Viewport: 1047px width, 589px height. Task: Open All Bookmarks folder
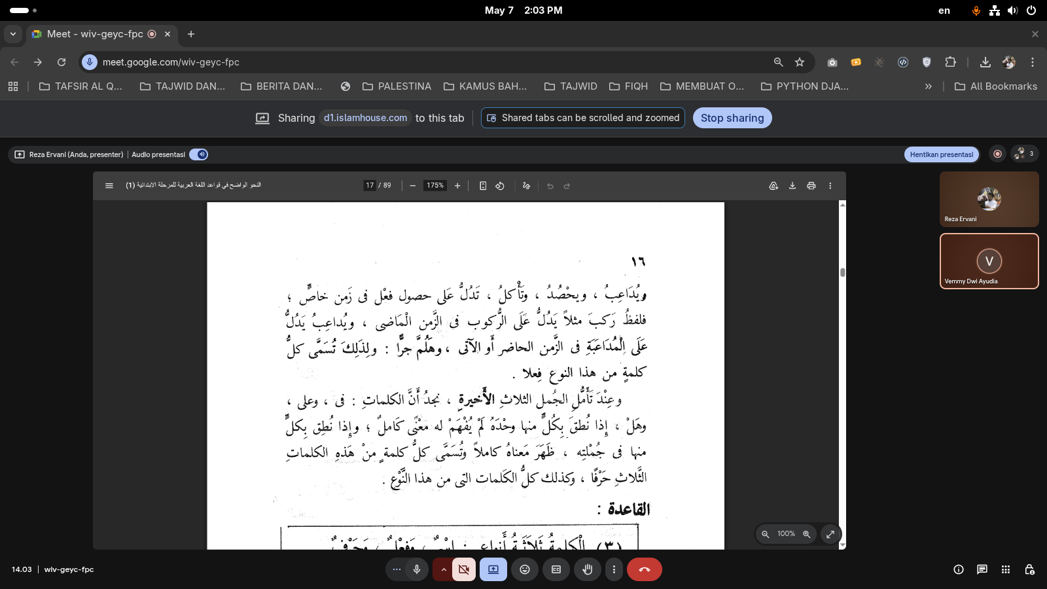click(x=996, y=86)
